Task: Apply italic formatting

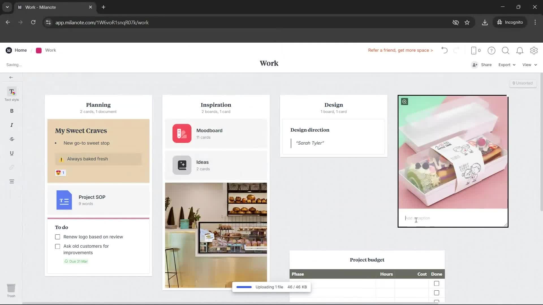Action: point(11,125)
